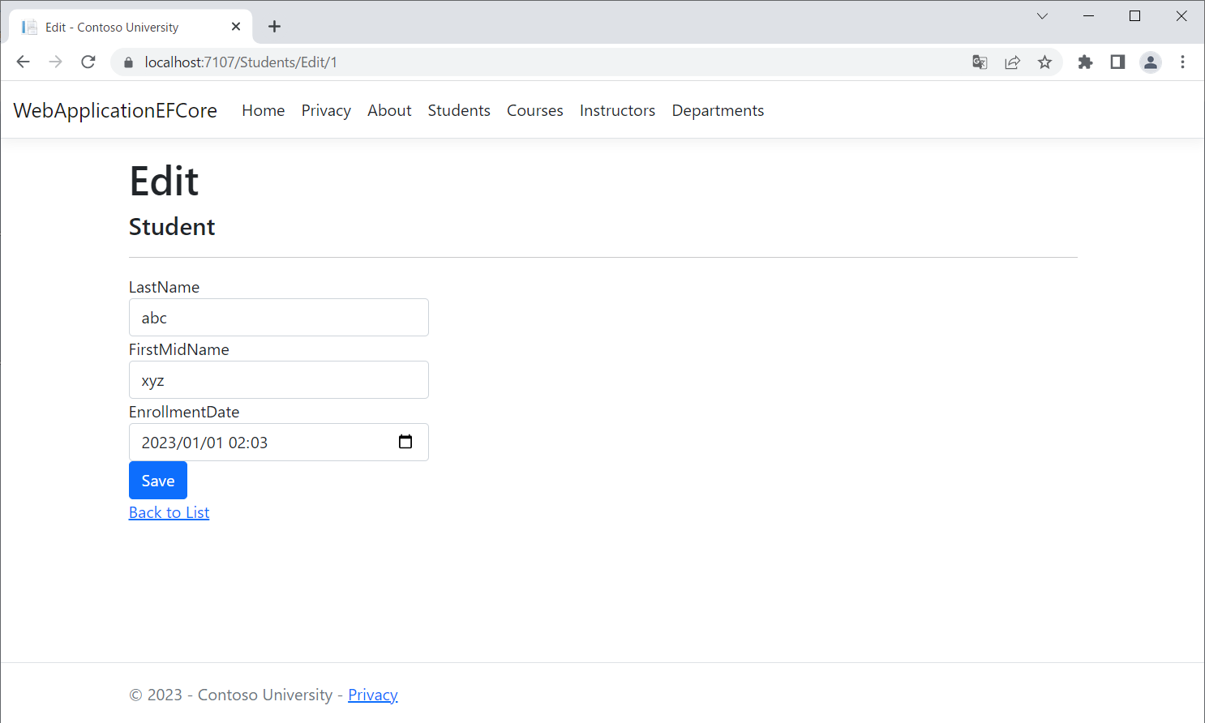Close the Edit - Contoso University tab

pyautogui.click(x=236, y=27)
